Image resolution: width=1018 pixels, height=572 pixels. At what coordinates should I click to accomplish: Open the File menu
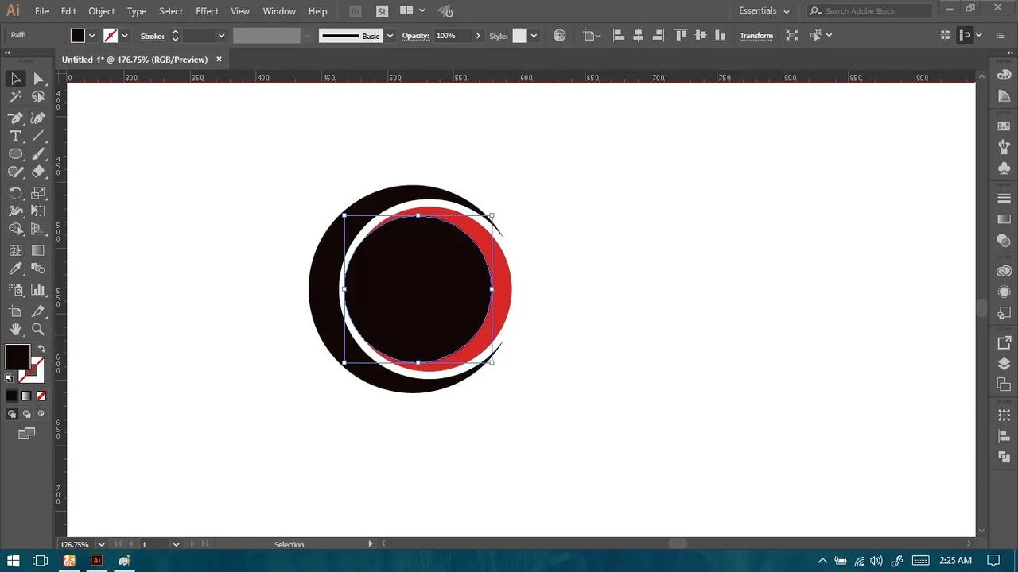(42, 11)
